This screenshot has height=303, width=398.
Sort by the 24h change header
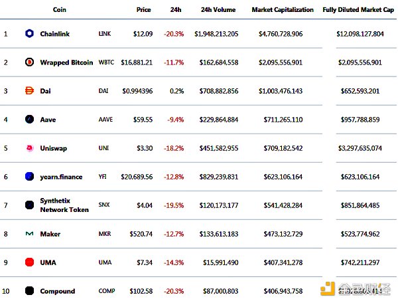(x=176, y=10)
